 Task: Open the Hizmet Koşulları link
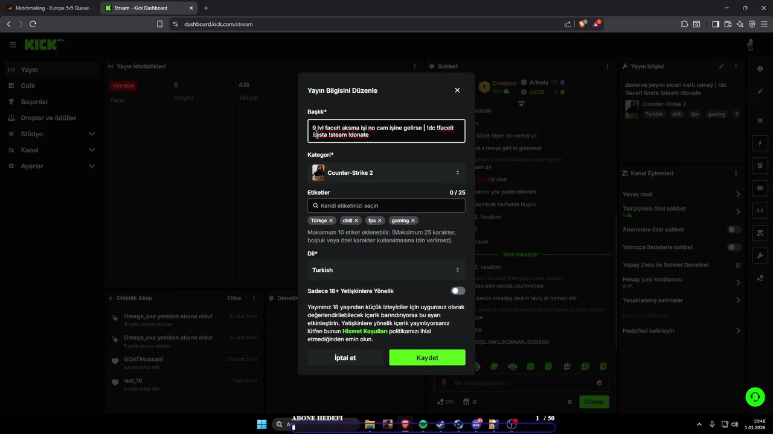pyautogui.click(x=365, y=332)
